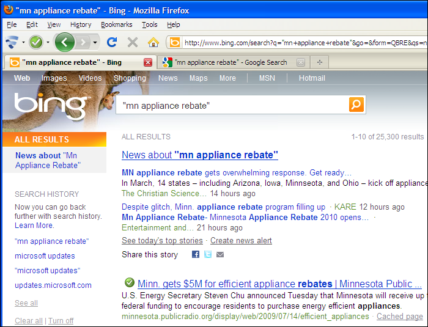
Task: Open the Bookmarks menu
Action: coord(117,24)
